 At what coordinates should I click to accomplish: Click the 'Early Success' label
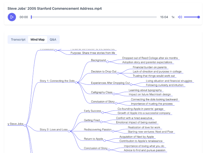coord(93,111)
